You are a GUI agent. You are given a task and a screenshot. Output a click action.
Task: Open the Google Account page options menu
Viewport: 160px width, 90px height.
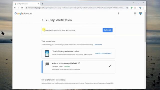(118, 13)
